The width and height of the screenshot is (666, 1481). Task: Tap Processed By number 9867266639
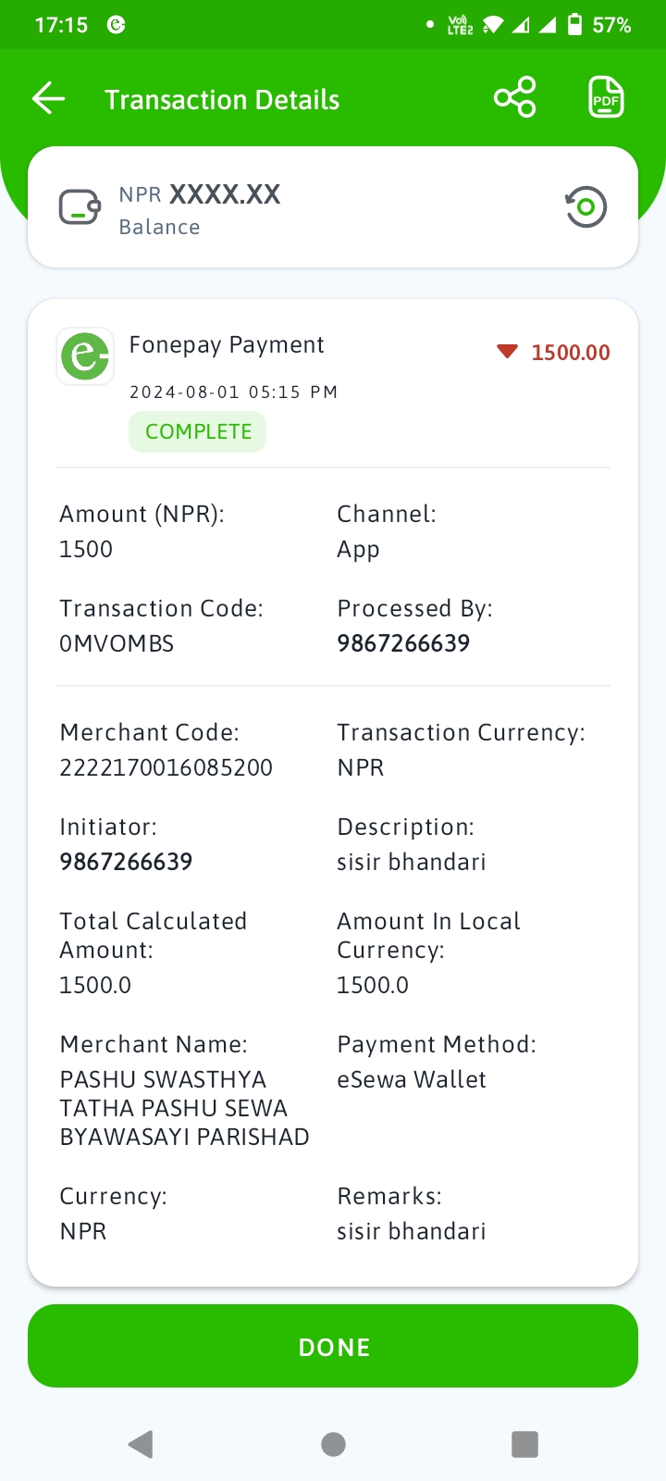pyautogui.click(x=403, y=643)
